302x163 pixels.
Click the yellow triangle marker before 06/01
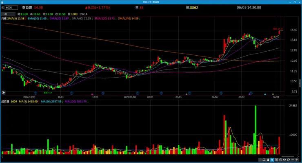point(273,94)
